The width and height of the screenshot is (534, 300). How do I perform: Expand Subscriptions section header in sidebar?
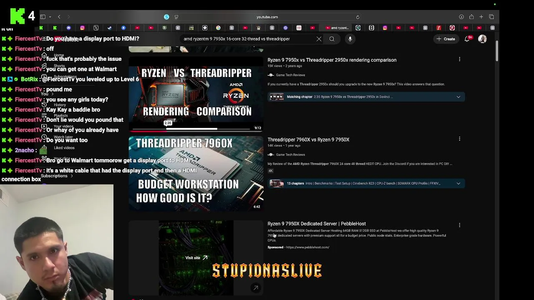click(57, 176)
